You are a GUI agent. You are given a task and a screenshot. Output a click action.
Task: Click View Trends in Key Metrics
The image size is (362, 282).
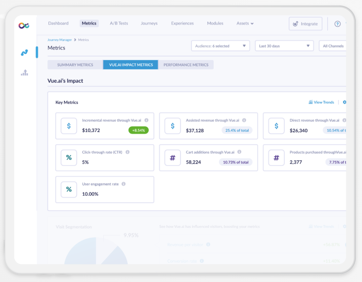click(x=321, y=102)
